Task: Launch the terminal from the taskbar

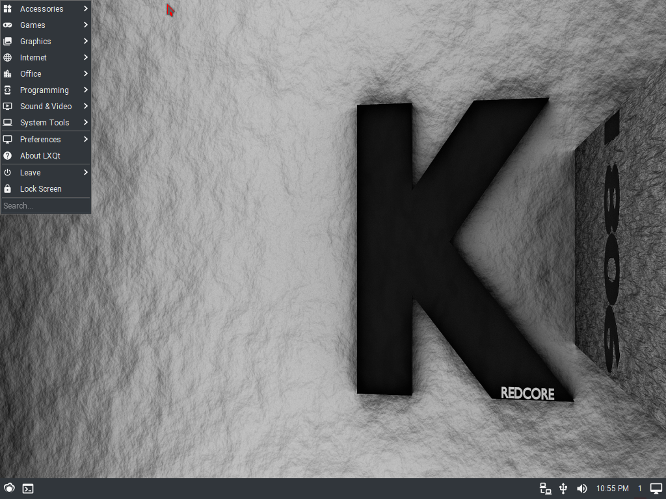Action: coord(28,489)
